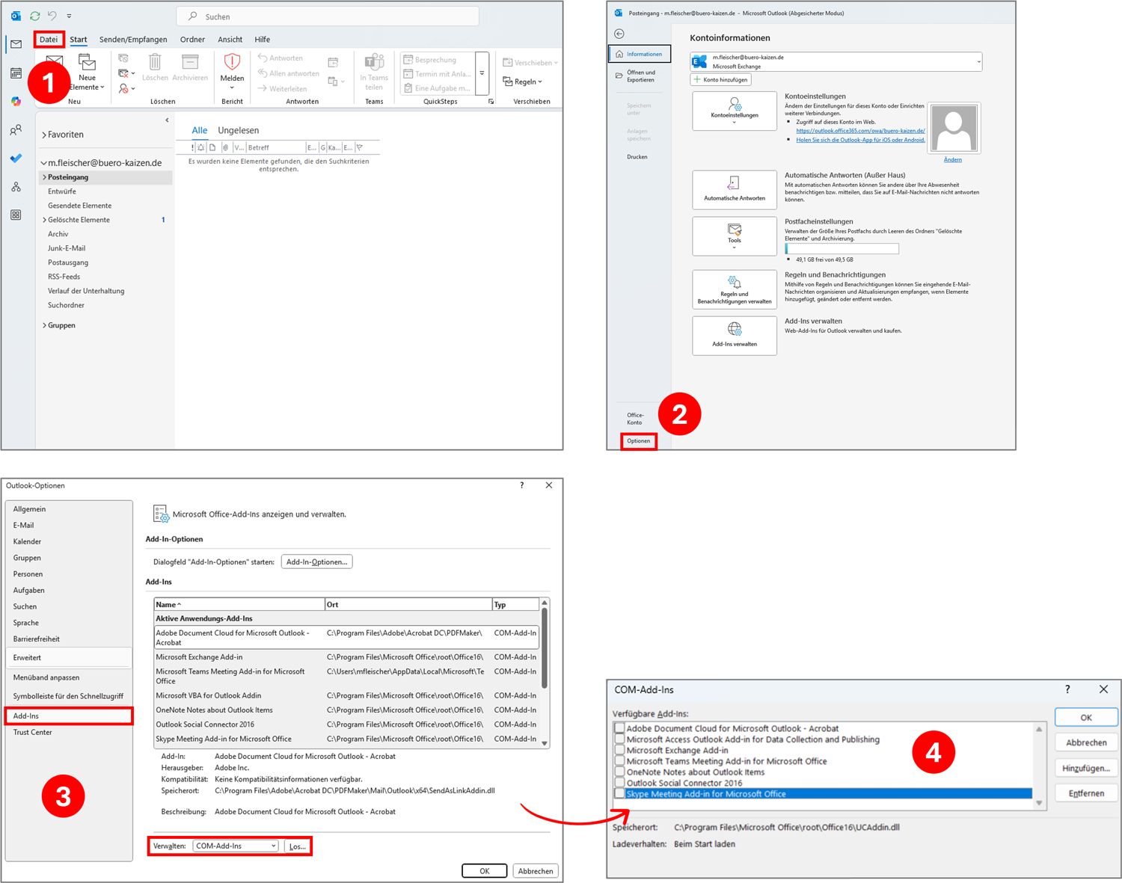1122x883 pixels.
Task: Open the Regeln dropdown in the ribbon
Action: [523, 81]
